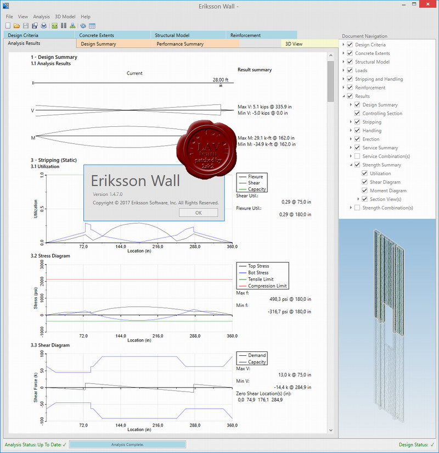Expand the Reinforcement tree node
The width and height of the screenshot is (439, 453).
[344, 87]
